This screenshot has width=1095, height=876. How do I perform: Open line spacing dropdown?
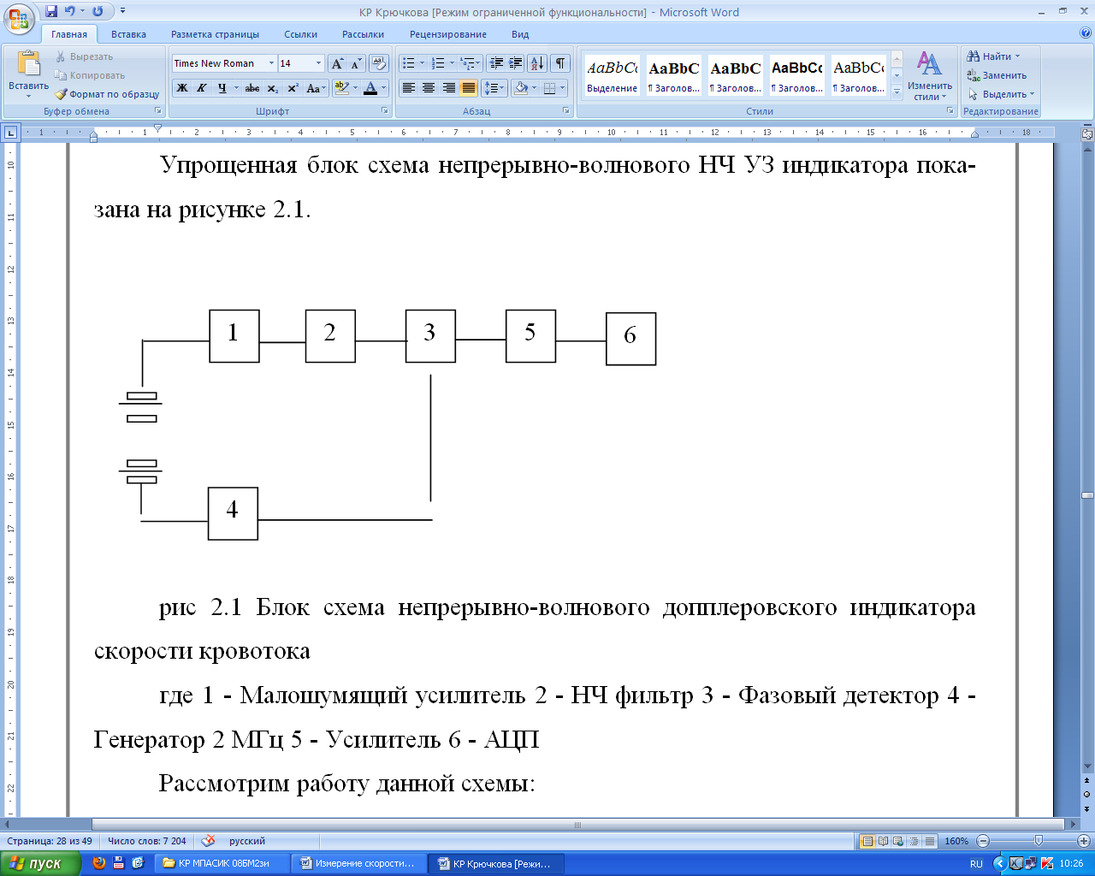(494, 88)
